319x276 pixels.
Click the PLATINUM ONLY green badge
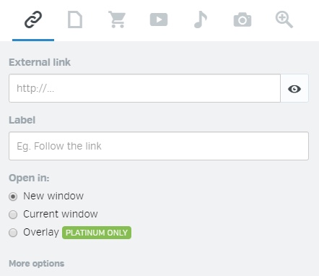(97, 233)
